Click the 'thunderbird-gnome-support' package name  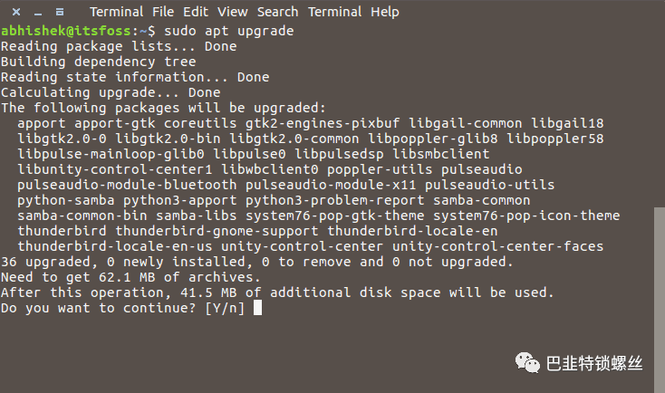pyautogui.click(x=217, y=231)
